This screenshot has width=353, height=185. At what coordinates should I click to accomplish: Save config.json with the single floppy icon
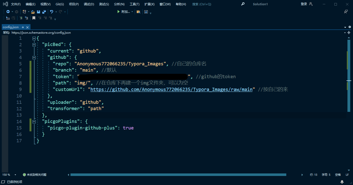39,12
